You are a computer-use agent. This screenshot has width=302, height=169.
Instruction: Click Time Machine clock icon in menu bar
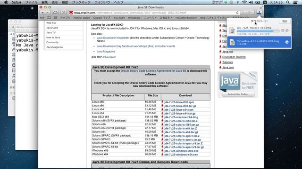coord(231,2)
